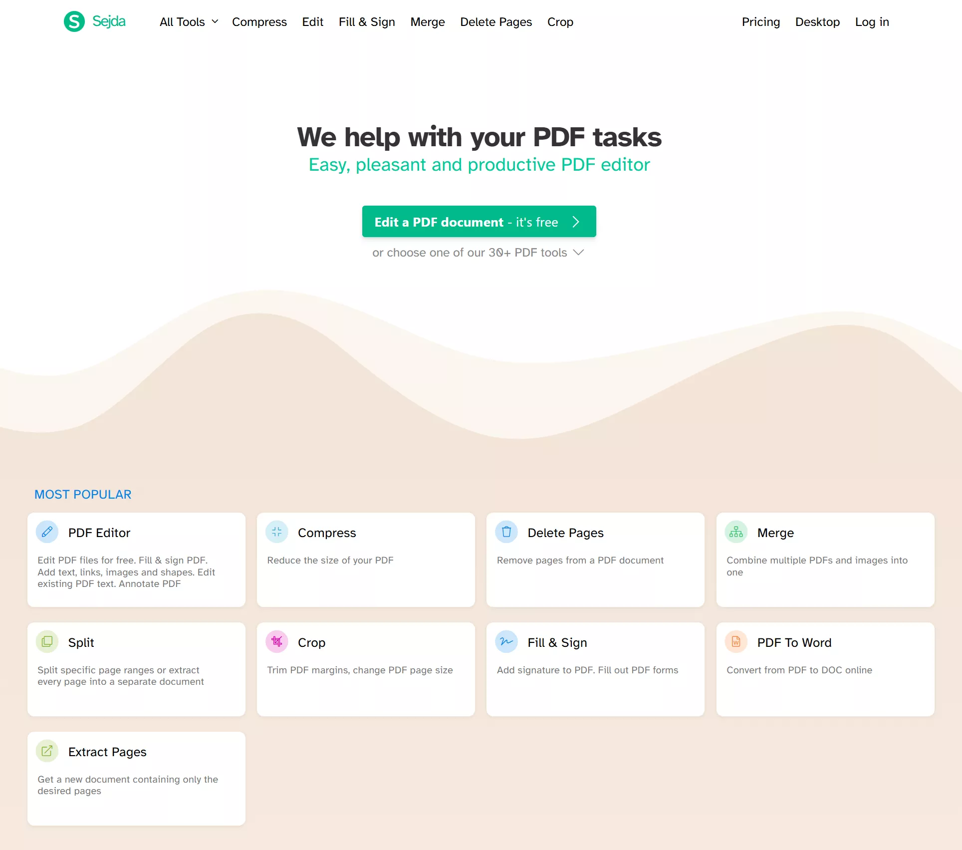Select Delete Pages in navigation bar

coord(496,22)
